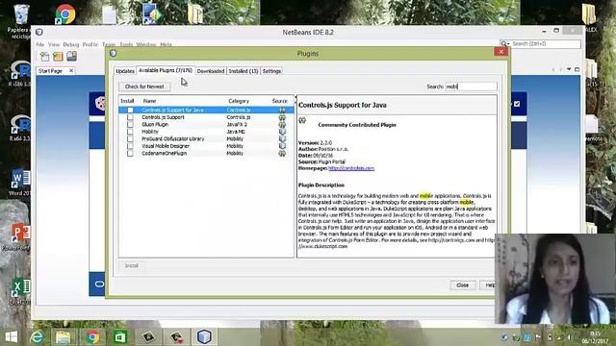Click the Open Project toolbar icon in NetBeans

(x=71, y=57)
